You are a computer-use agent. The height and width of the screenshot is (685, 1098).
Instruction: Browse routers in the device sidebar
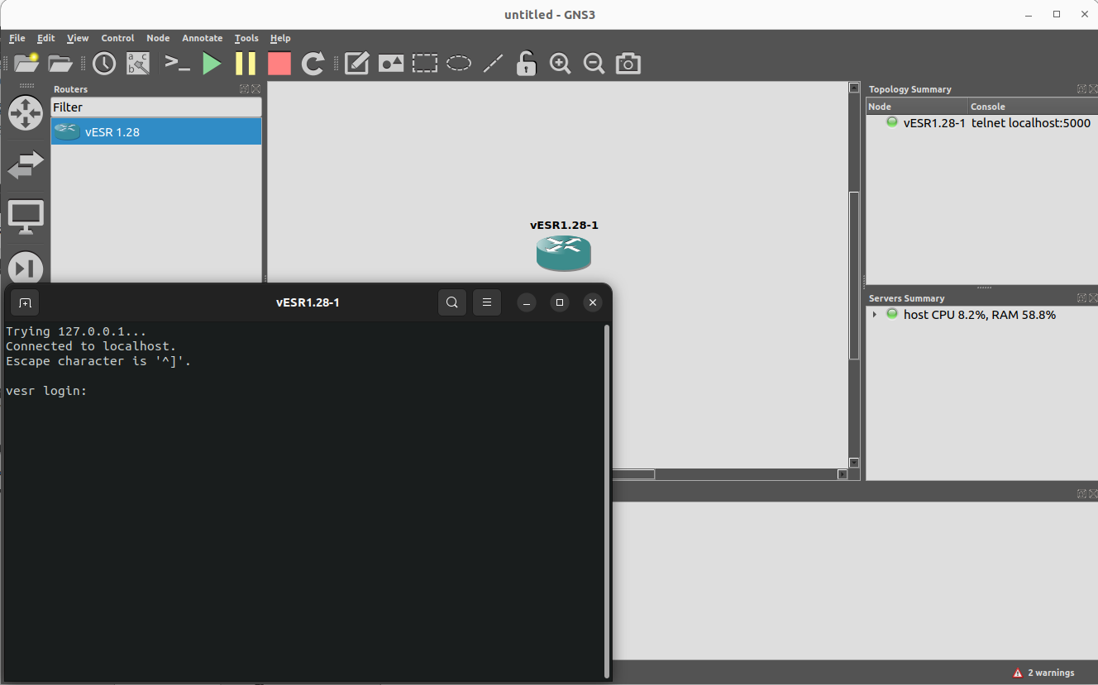coord(26,113)
